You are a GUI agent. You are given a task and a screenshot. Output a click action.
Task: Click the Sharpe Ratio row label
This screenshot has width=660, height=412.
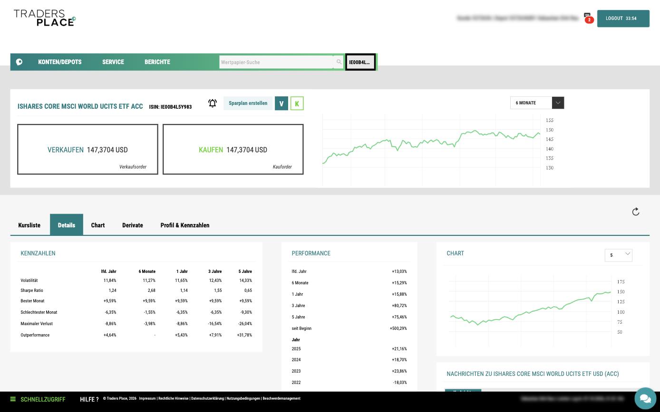32,290
